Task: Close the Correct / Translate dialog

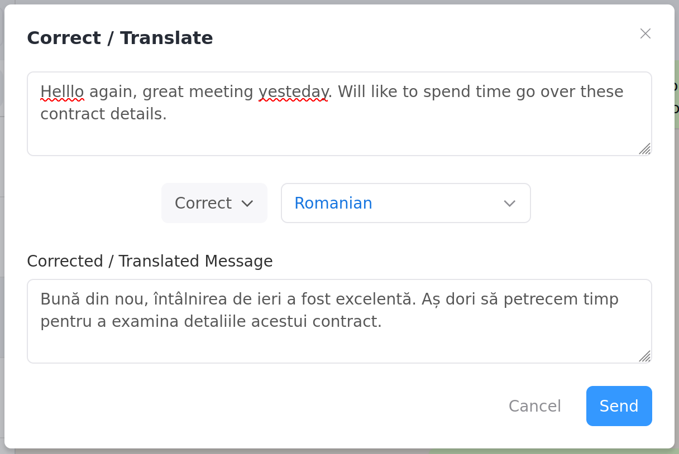Action: (645, 33)
